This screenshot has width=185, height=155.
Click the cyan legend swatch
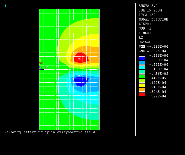coord(142,67)
